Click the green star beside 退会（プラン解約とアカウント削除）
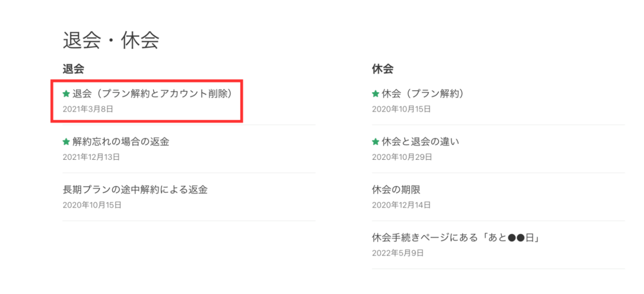 click(66, 94)
